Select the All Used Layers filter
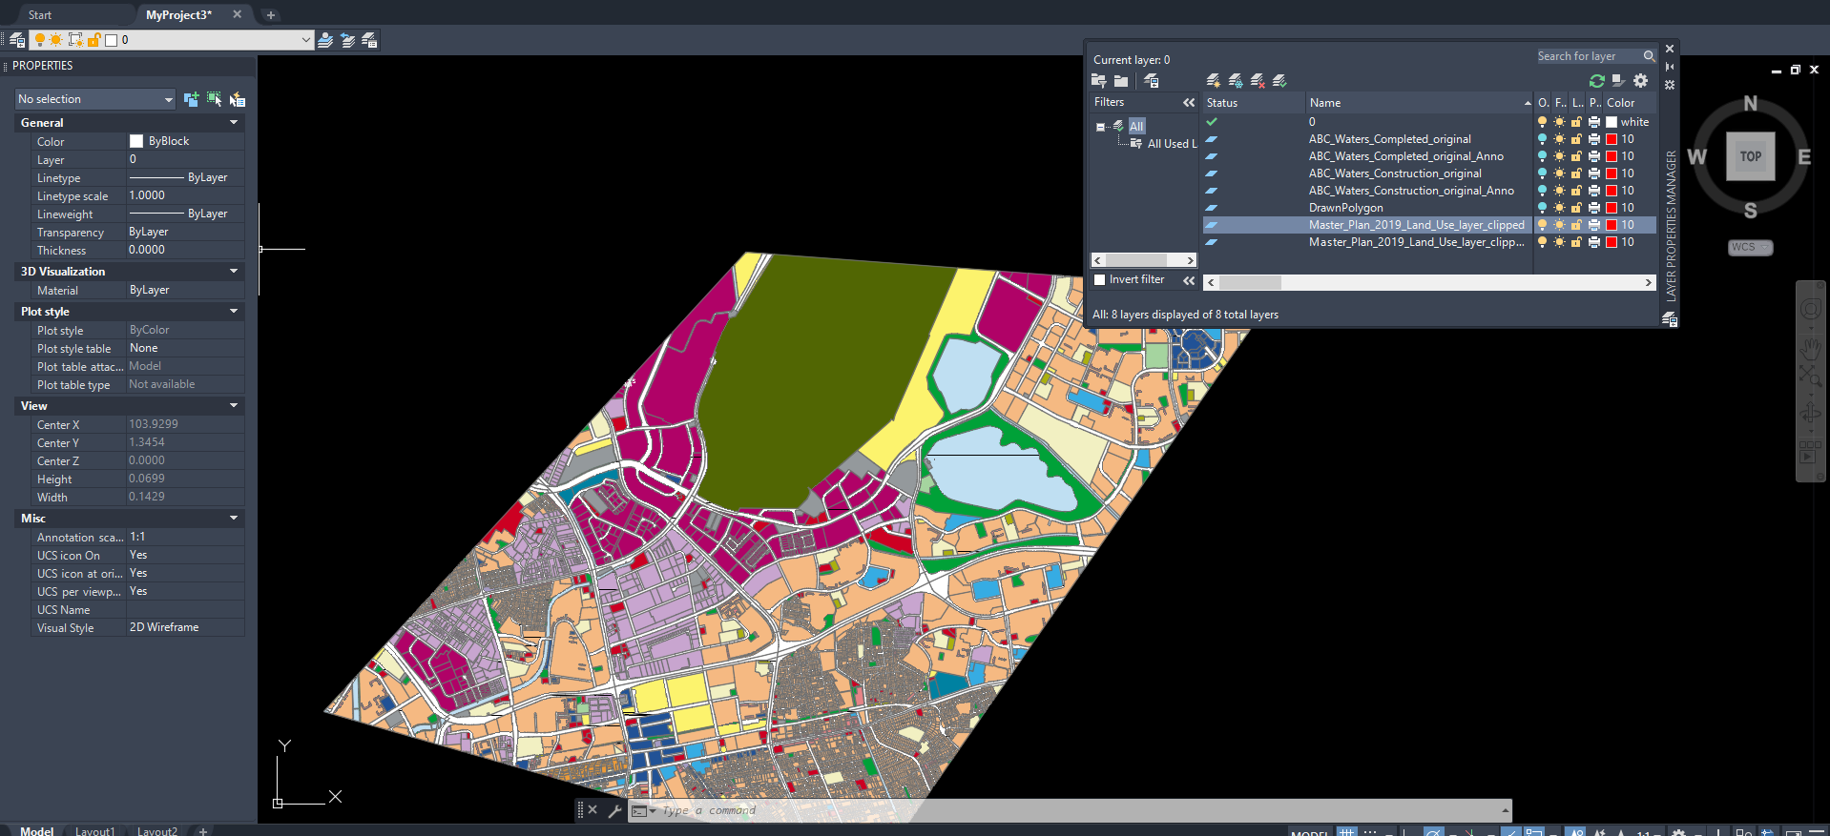The width and height of the screenshot is (1830, 836). point(1171,144)
